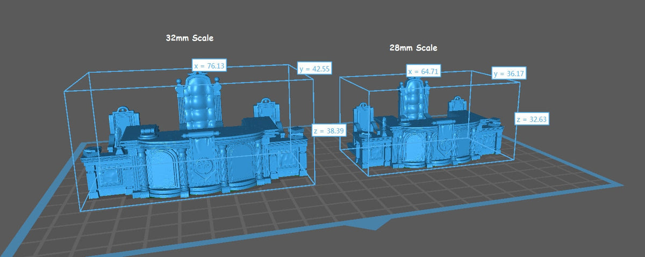This screenshot has height=257, width=645.
Task: Click the "x = 64.71" dimension label
Action: coord(424,71)
